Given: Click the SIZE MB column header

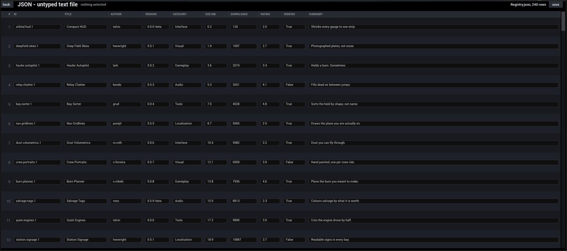Looking at the screenshot, I should tap(216, 14).
